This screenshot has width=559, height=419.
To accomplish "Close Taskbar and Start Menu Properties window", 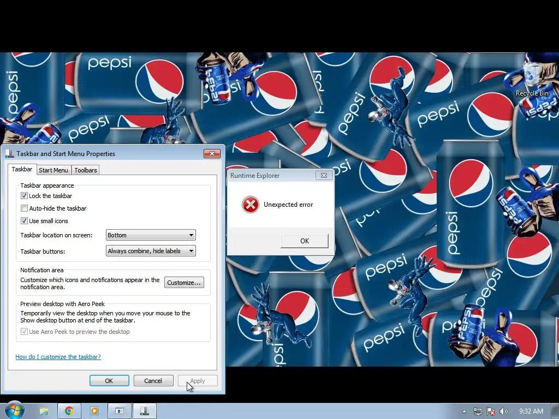I will (212, 153).
